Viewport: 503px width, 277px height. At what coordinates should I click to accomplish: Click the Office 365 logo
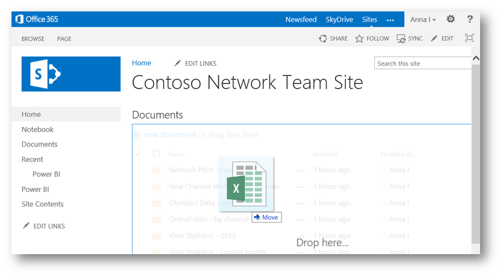[37, 19]
